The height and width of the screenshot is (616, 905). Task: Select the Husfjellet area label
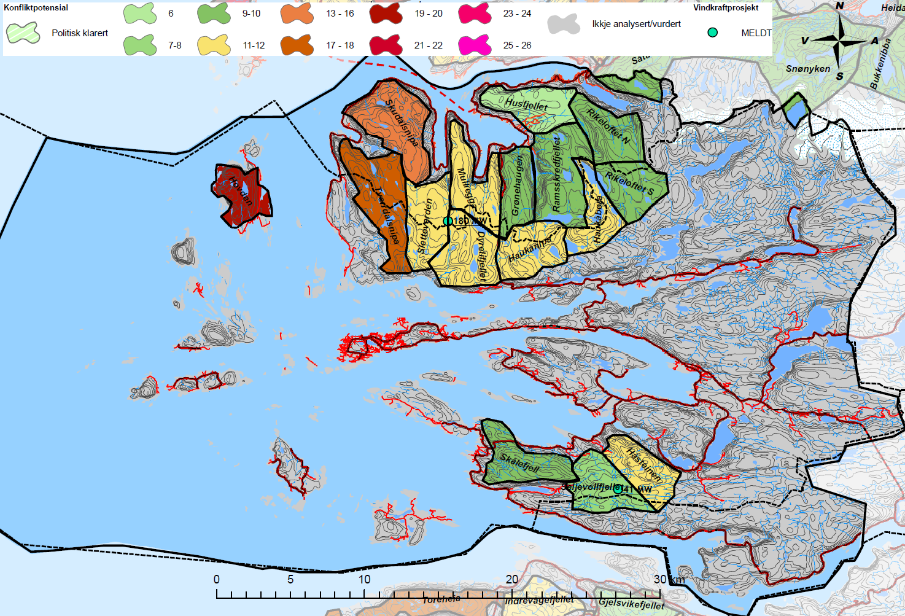click(526, 104)
